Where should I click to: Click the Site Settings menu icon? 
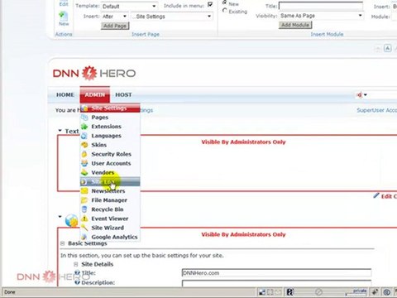pyautogui.click(x=84, y=108)
